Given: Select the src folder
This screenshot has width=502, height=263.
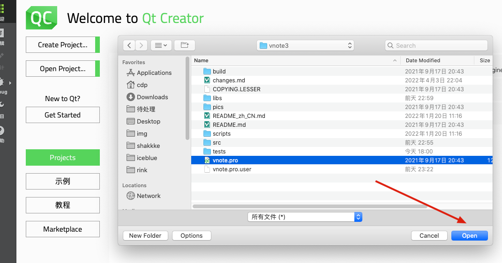Looking at the screenshot, I should pos(342,143).
